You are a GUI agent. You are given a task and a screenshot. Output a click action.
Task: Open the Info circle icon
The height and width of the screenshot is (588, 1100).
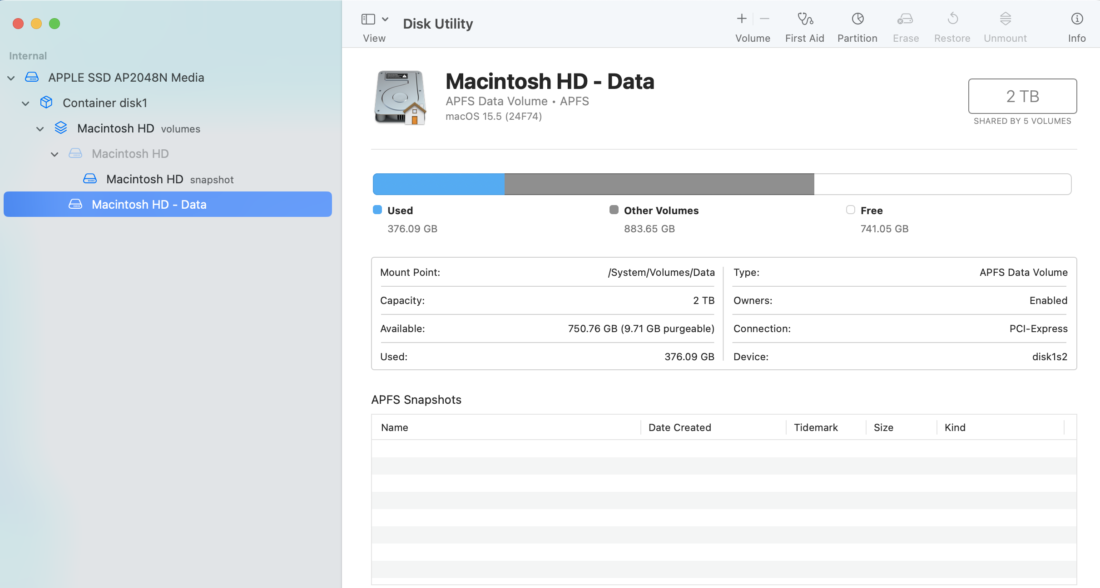1077,19
